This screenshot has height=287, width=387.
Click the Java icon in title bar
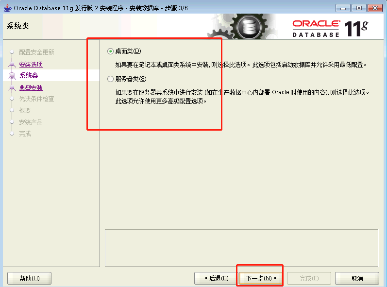(8, 8)
